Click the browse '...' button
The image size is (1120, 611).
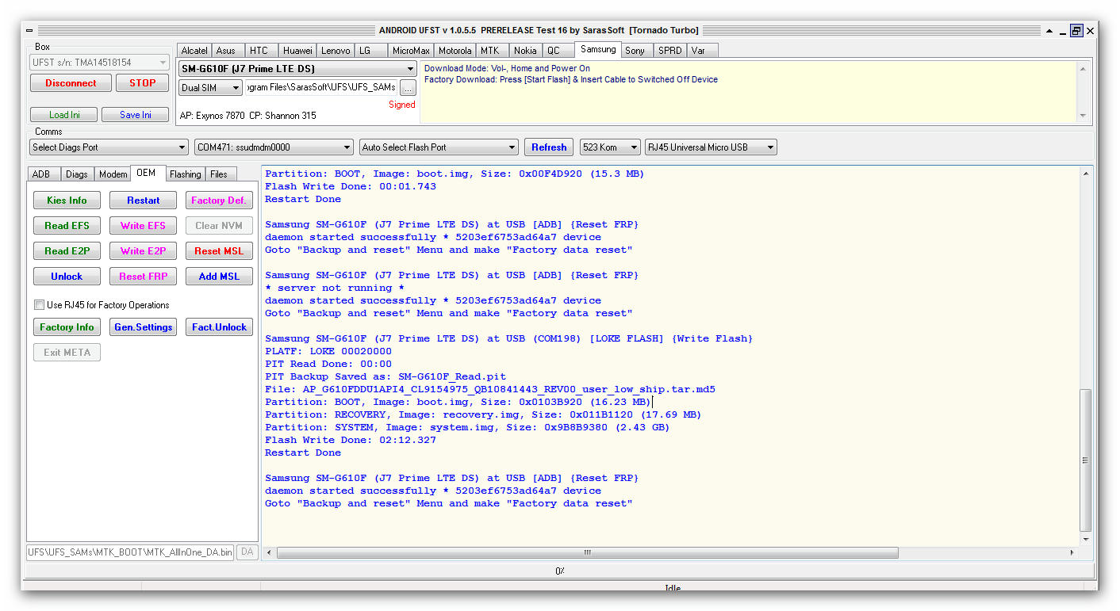408,88
